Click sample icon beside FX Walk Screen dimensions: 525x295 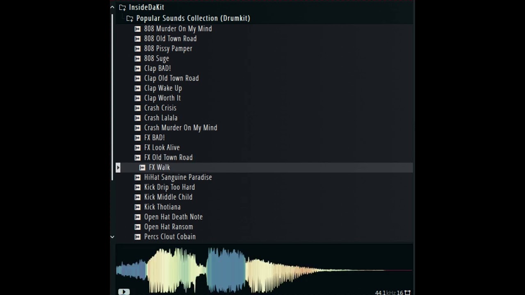point(142,168)
